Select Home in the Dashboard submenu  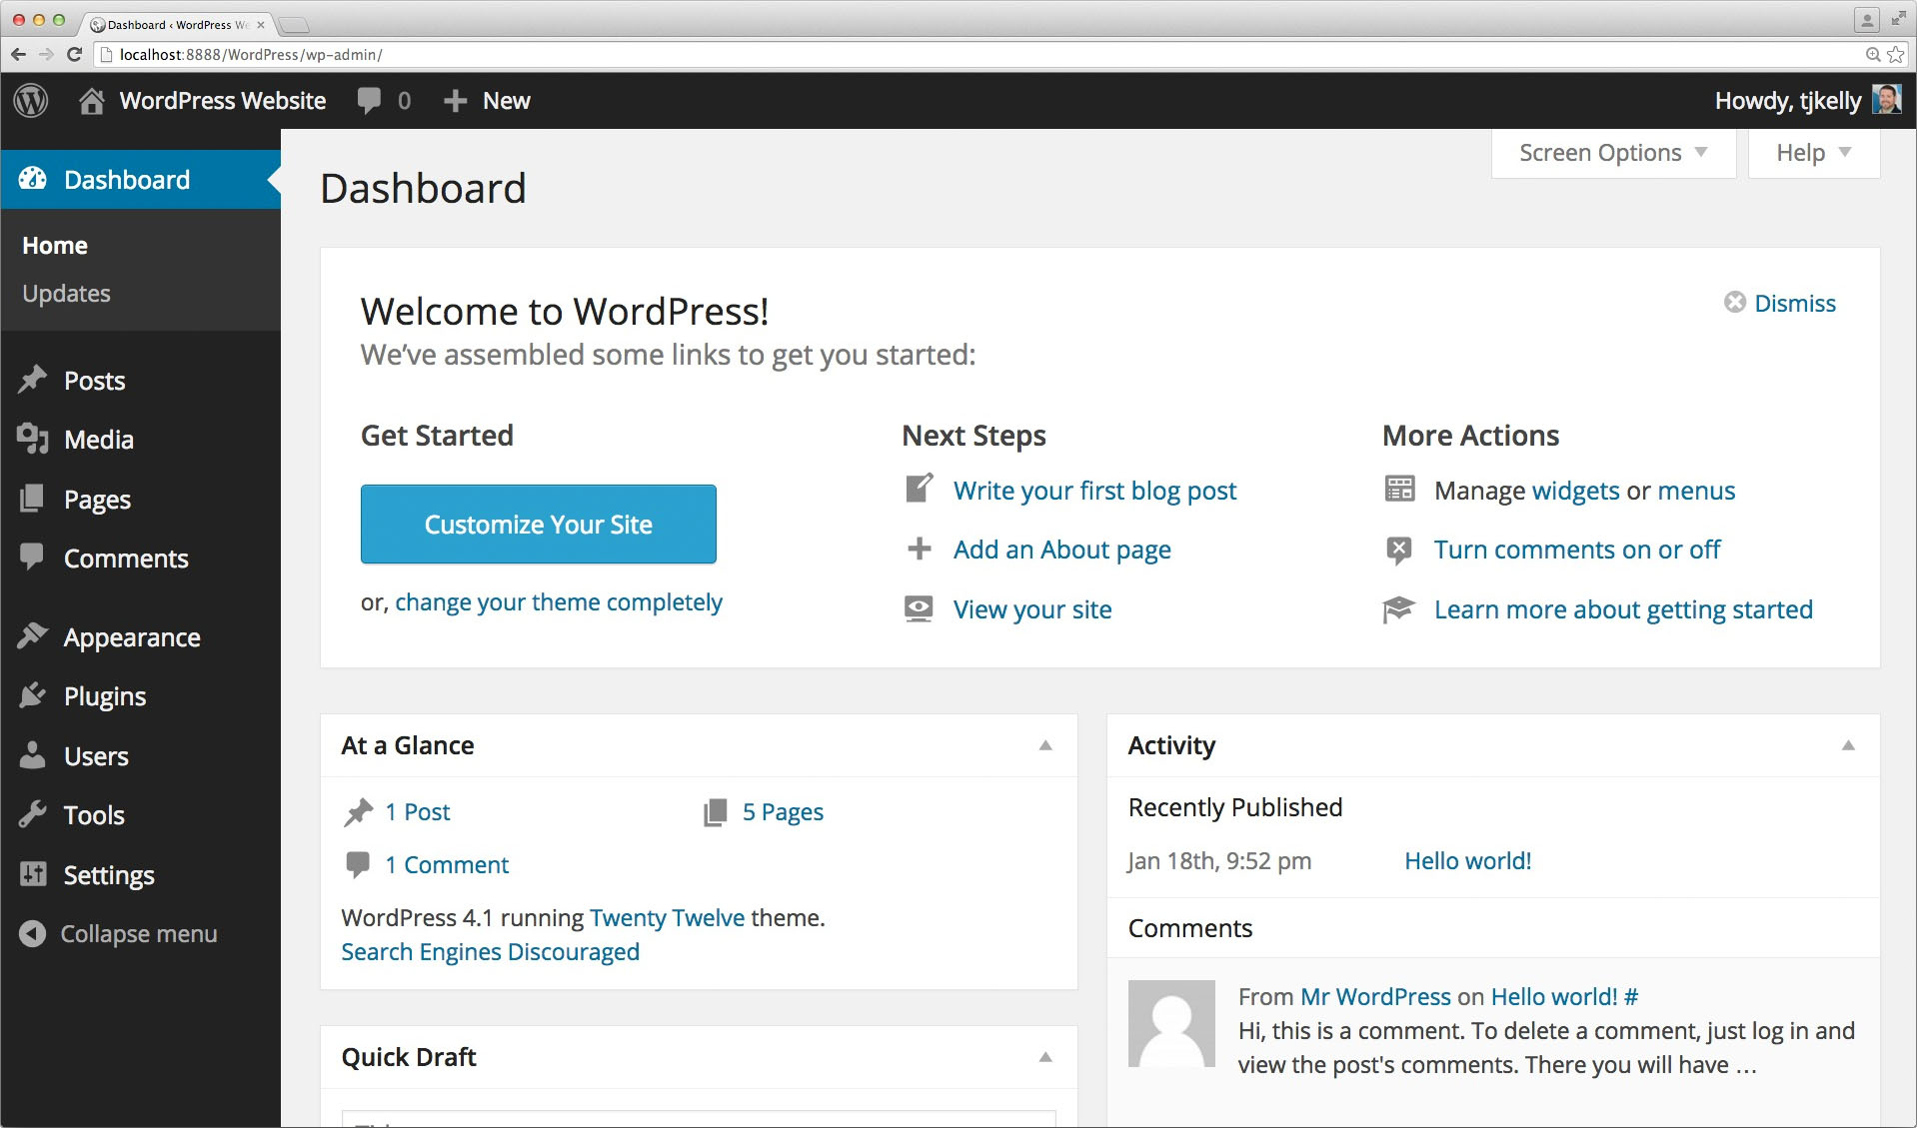(55, 245)
